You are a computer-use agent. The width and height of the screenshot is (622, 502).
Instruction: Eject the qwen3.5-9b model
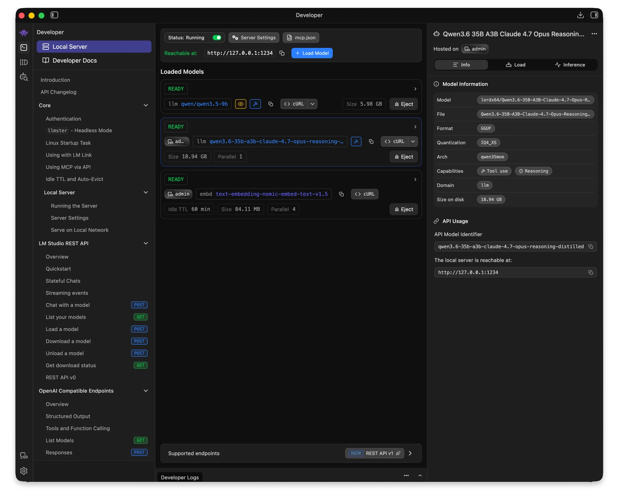coord(403,104)
